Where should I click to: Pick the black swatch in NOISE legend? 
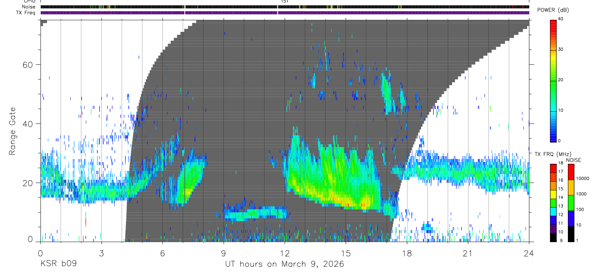(571, 233)
